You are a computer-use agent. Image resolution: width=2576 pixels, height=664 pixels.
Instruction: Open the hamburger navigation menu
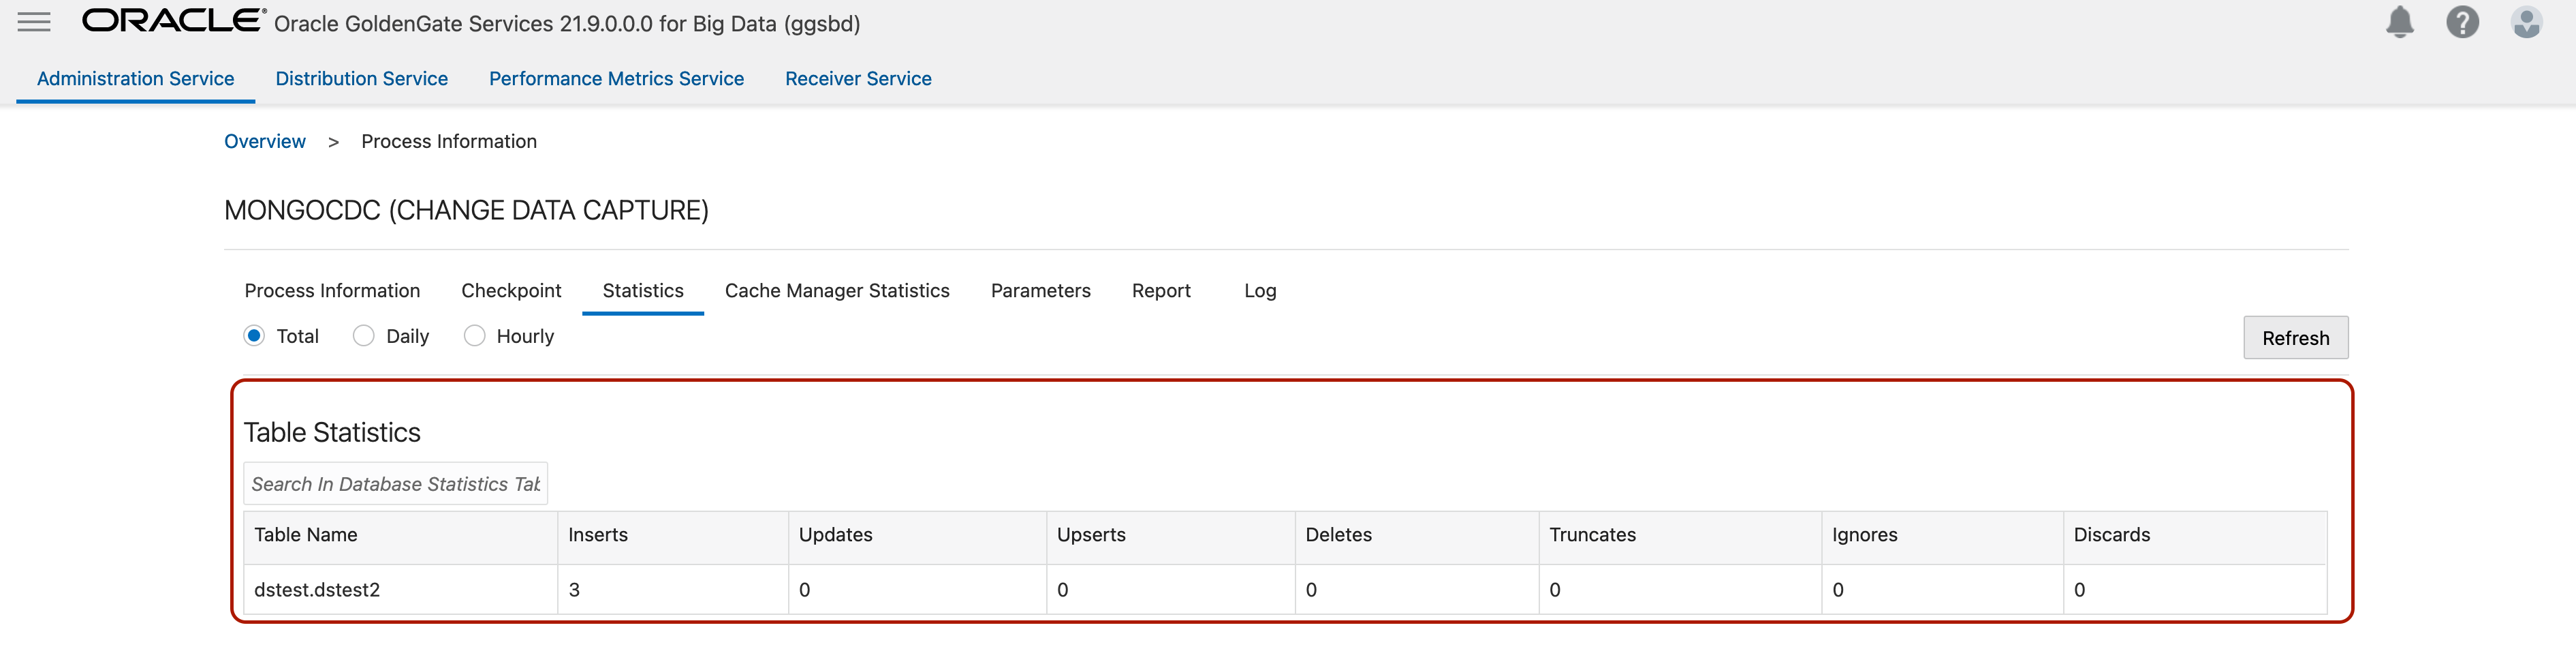pyautogui.click(x=34, y=22)
